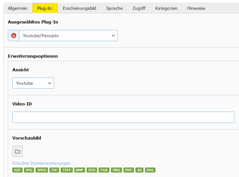Click the Ansicht label
The image size is (239, 177).
21,70
